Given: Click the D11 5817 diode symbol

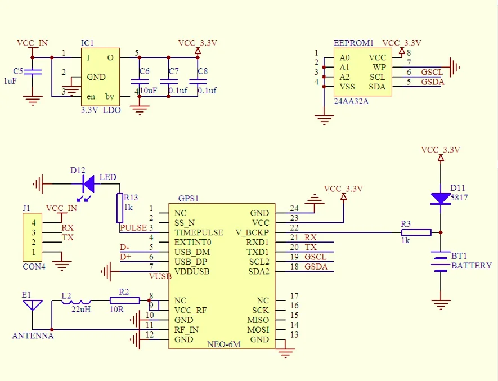Looking at the screenshot, I should pyautogui.click(x=440, y=198).
